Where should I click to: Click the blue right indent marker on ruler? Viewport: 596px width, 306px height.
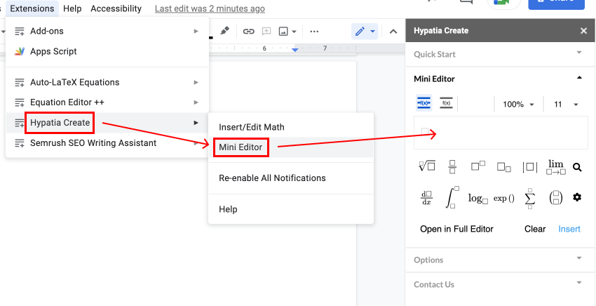pyautogui.click(x=295, y=50)
